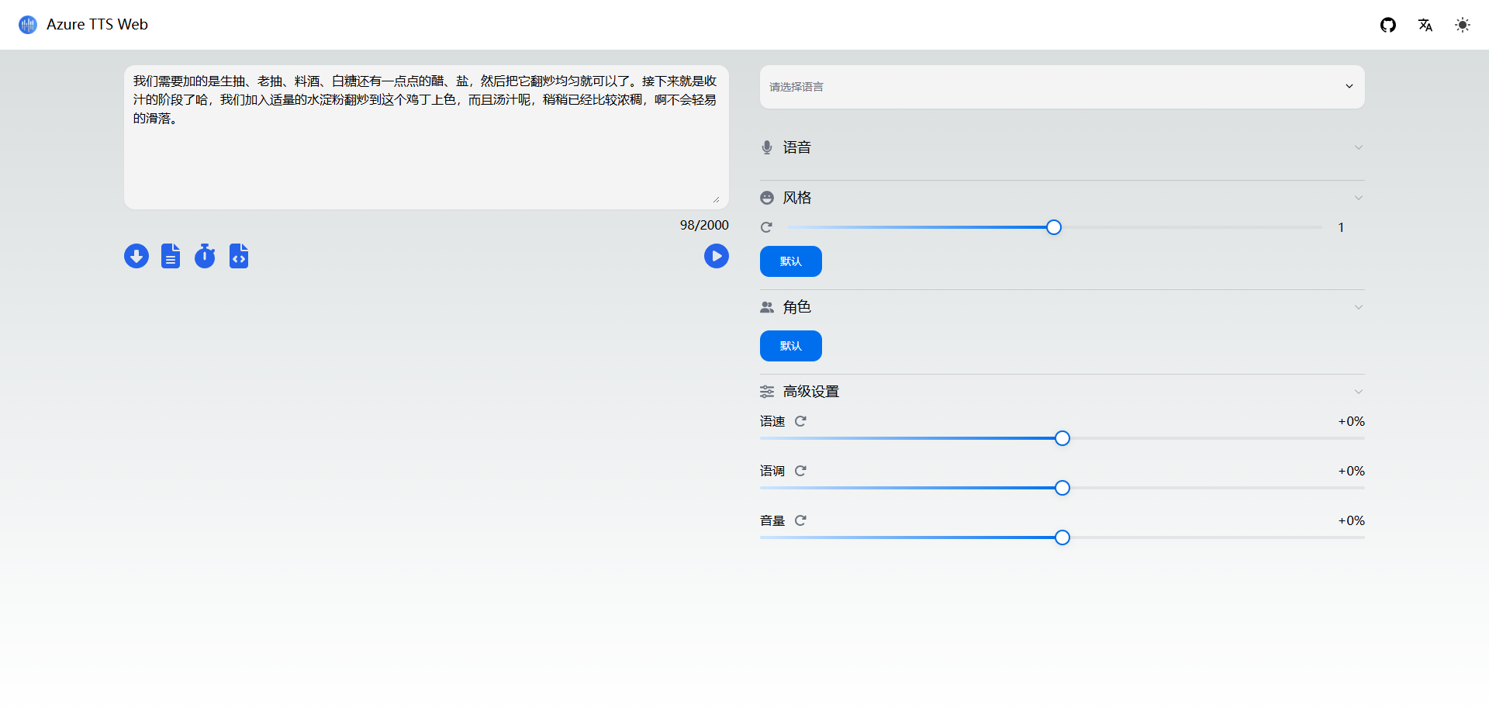The width and height of the screenshot is (1489, 712).
Task: Click the Azure TTS Web logo icon
Action: point(27,24)
